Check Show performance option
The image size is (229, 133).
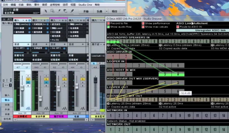coord(143,23)
